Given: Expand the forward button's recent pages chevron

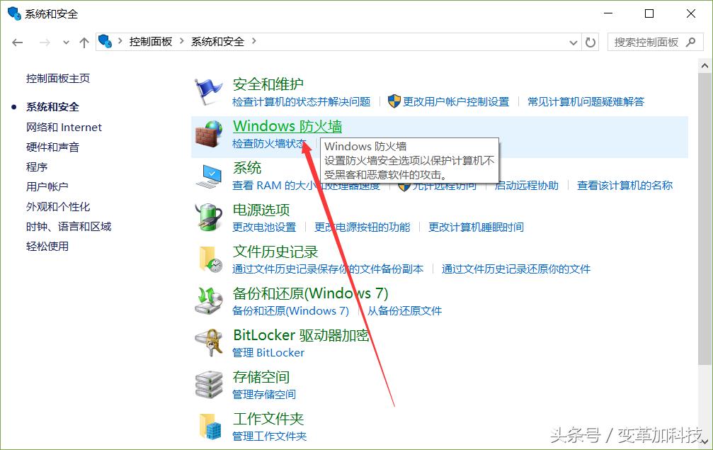Looking at the screenshot, I should point(65,42).
